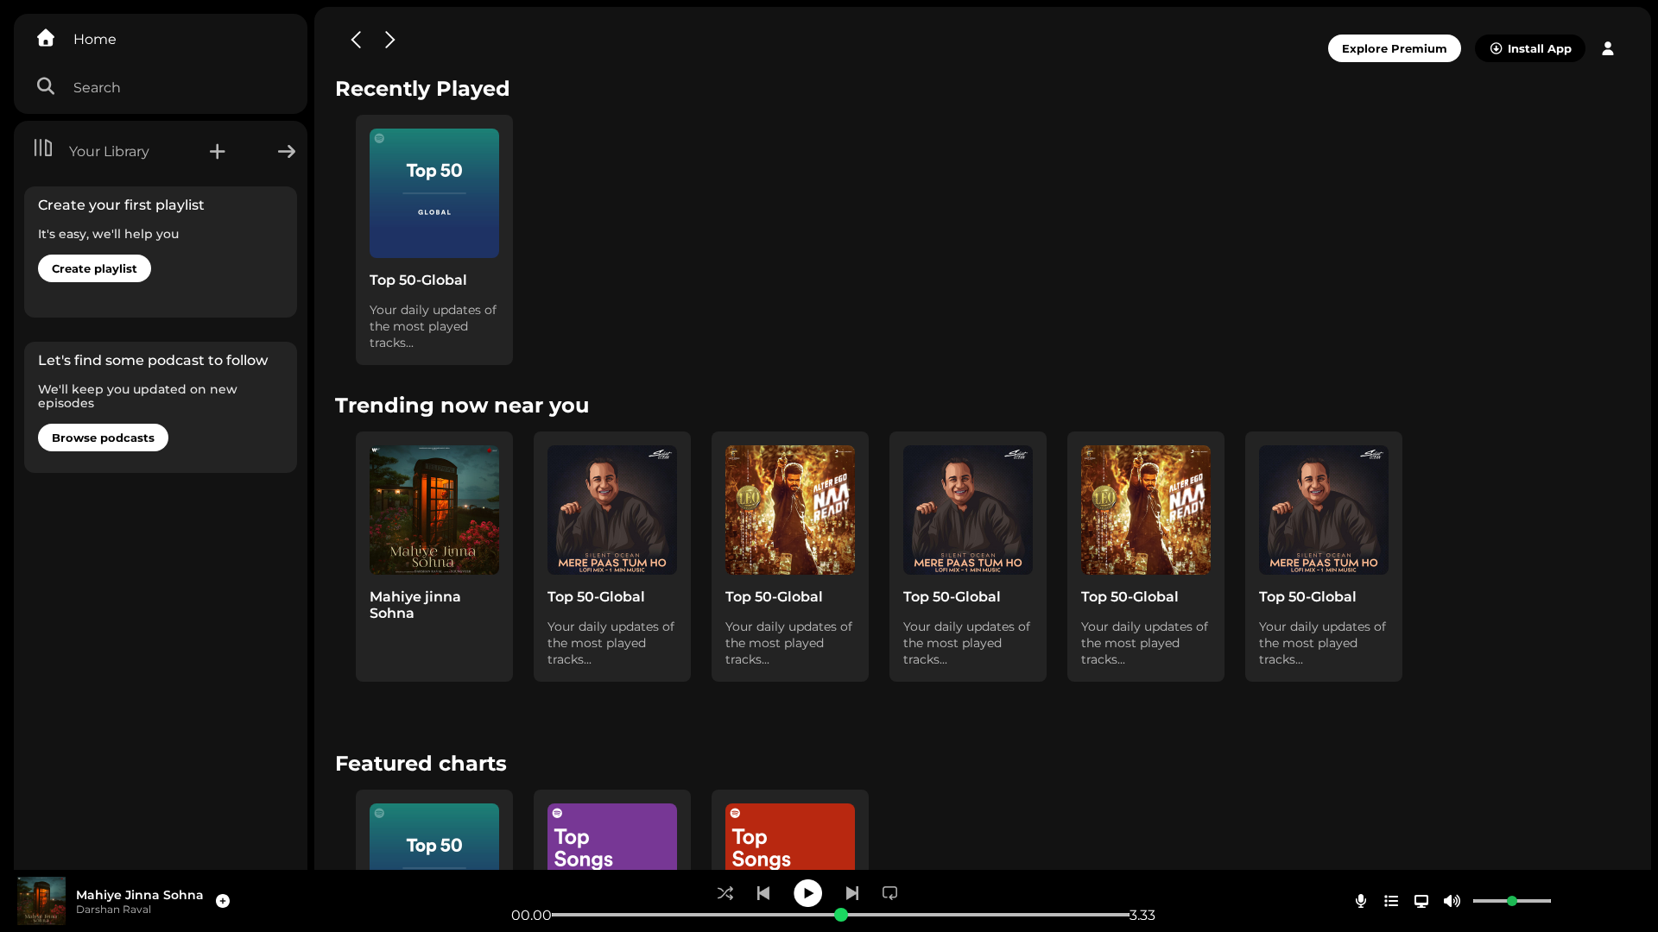This screenshot has height=932, width=1658.
Task: Skip to the next track
Action: tap(852, 893)
